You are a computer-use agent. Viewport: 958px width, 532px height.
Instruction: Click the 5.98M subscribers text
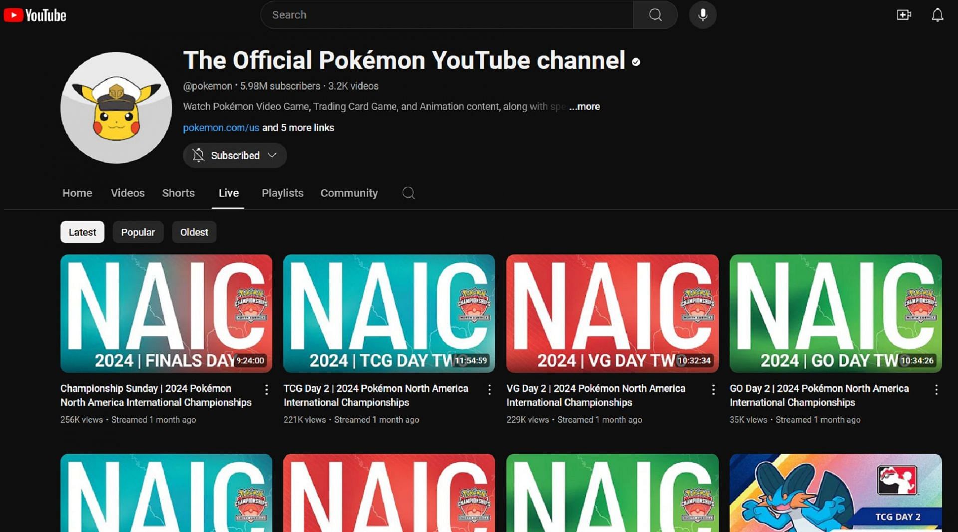(x=280, y=86)
